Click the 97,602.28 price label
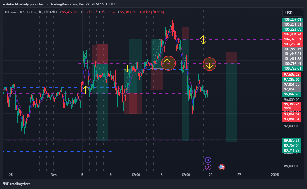Screen dimensions: 307x189 pos(291,75)
